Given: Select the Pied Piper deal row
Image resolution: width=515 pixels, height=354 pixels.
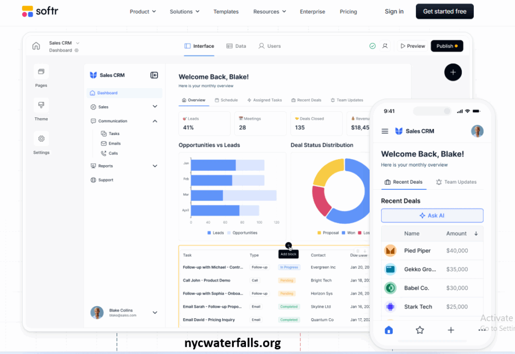Looking at the screenshot, I should point(432,251).
